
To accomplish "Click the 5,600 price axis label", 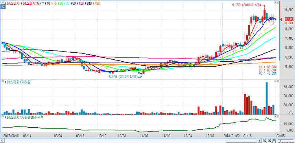I will coord(289,67).
